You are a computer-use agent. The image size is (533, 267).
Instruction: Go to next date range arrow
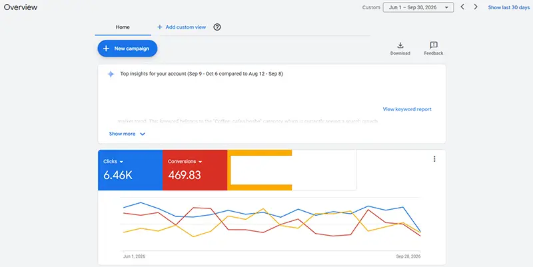pos(476,7)
